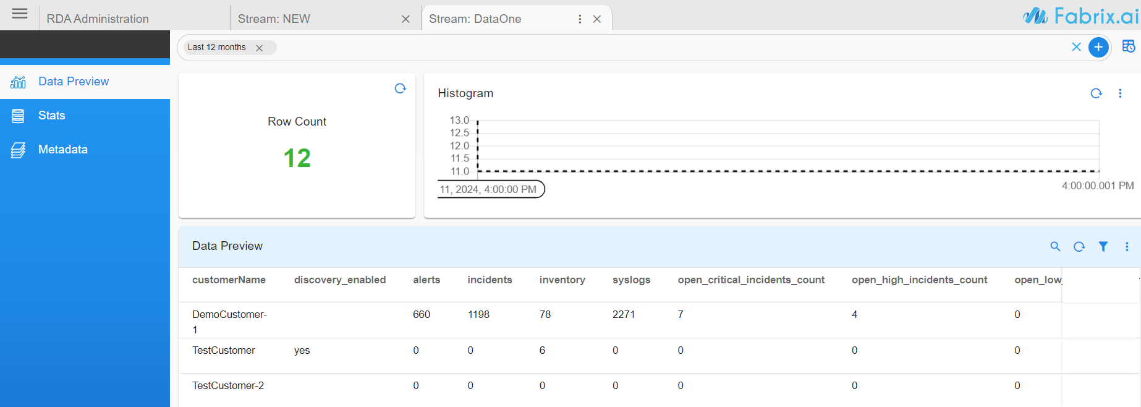Open the hamburger navigation menu
This screenshot has width=1141, height=407.
[20, 14]
